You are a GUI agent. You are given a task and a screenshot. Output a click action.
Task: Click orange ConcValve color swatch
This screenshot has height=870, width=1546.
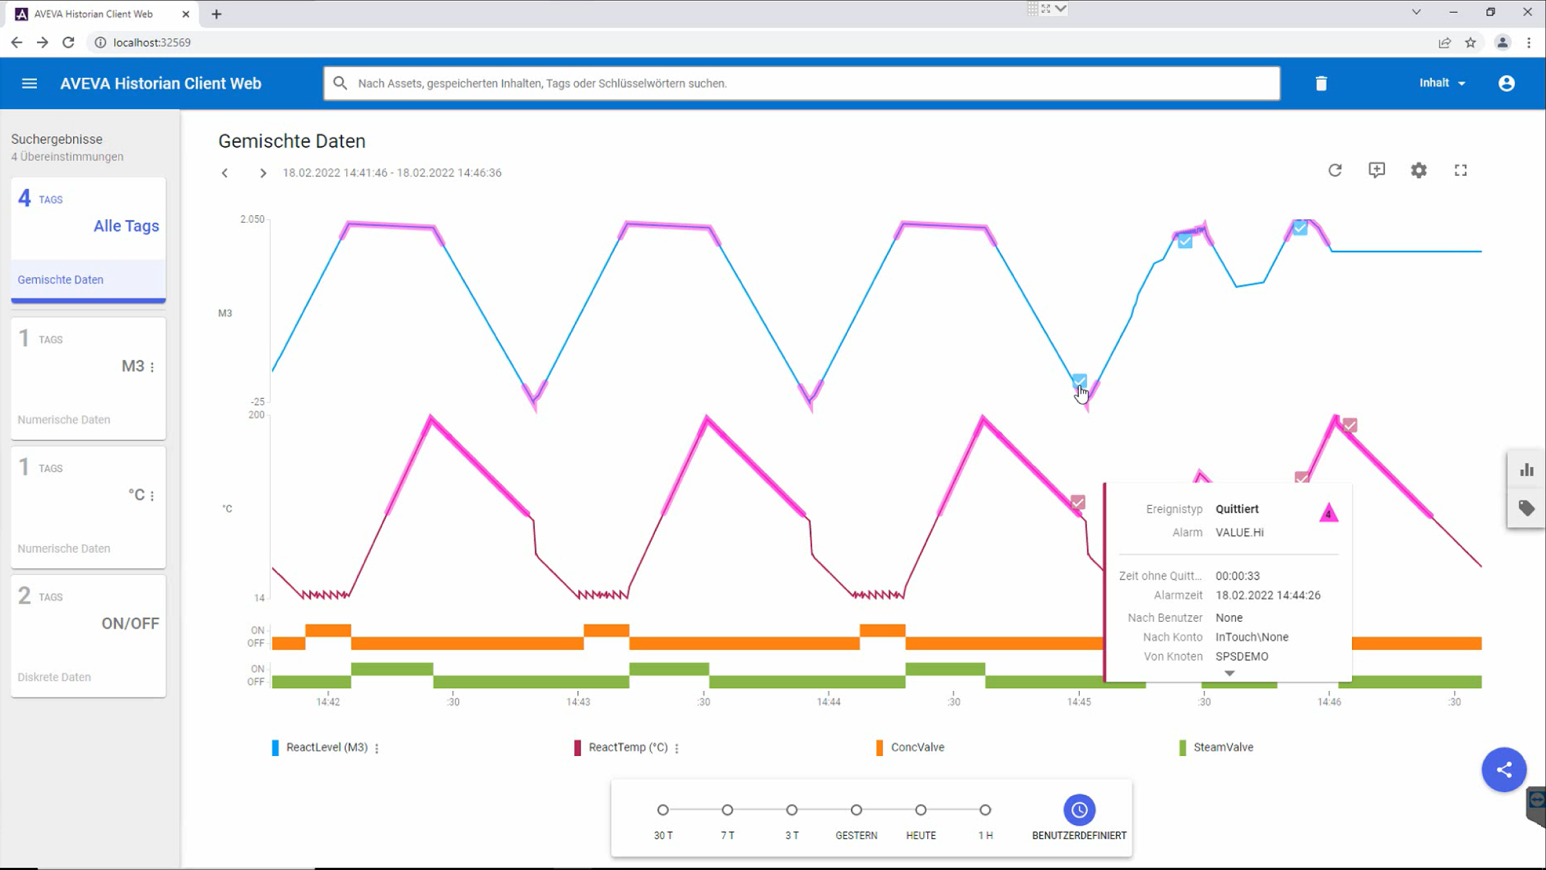tap(880, 748)
